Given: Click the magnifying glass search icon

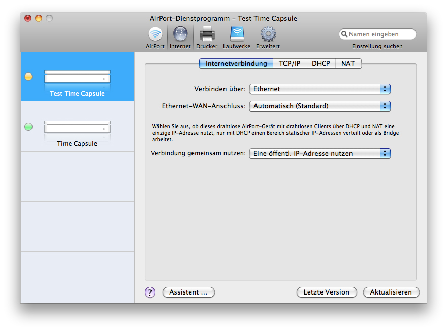Looking at the screenshot, I should tap(344, 34).
